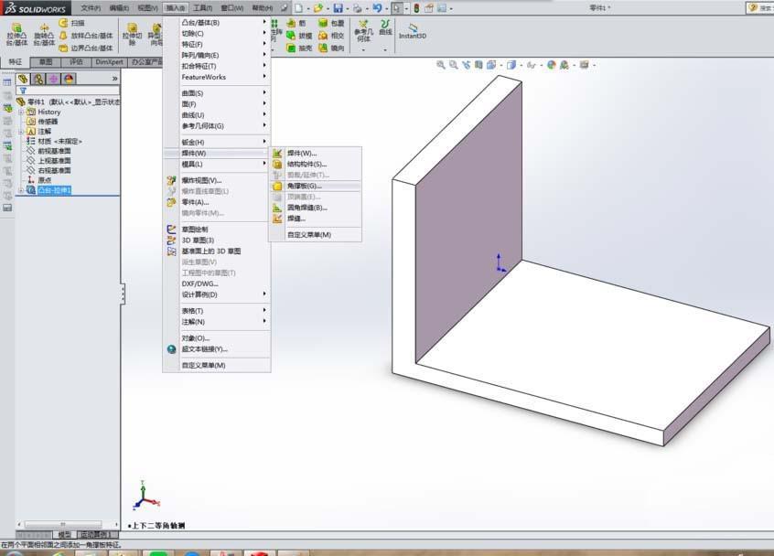Image resolution: width=774 pixels, height=556 pixels.
Task: Expand the 注解 (Annotations) tree node
Action: pos(21,132)
